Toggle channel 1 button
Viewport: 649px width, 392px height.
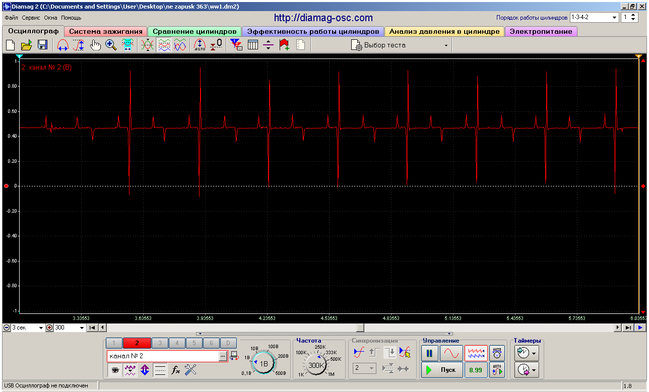pyautogui.click(x=114, y=343)
